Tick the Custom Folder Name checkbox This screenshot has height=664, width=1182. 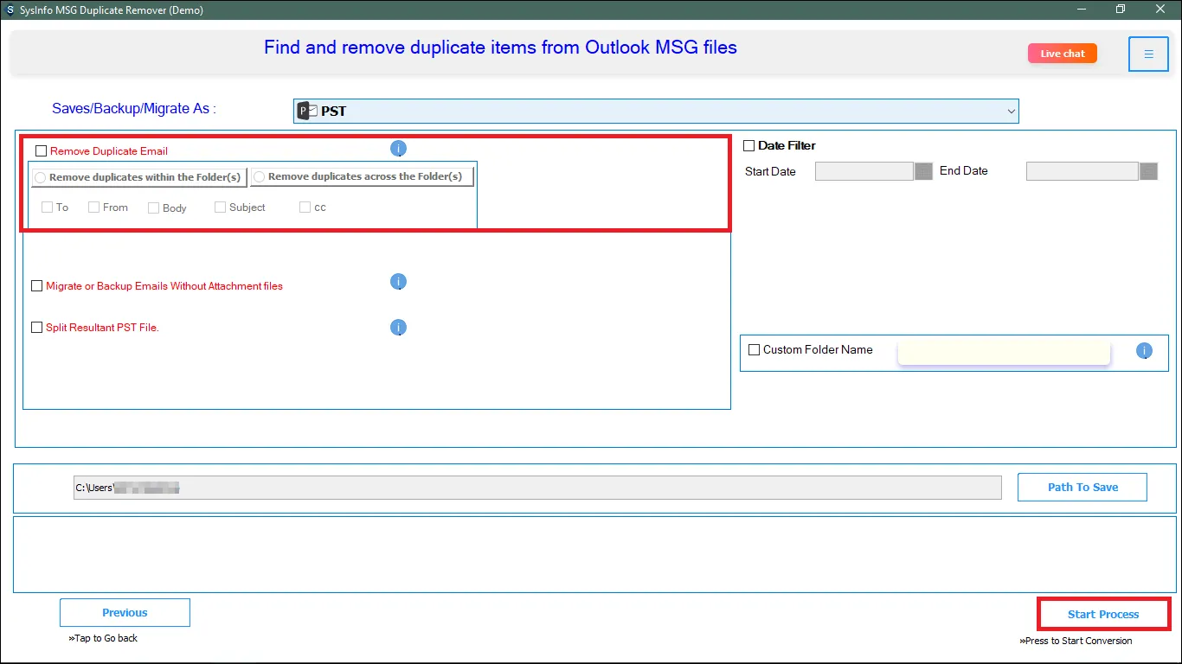(754, 350)
